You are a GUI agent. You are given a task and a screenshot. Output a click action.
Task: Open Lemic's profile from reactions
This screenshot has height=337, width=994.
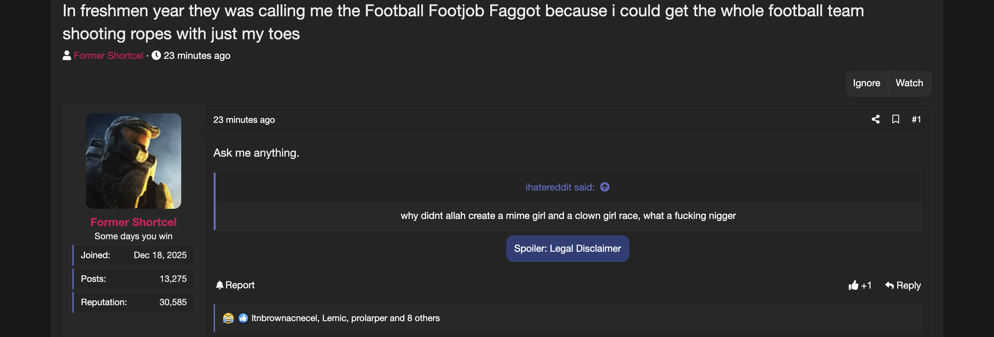coord(334,318)
